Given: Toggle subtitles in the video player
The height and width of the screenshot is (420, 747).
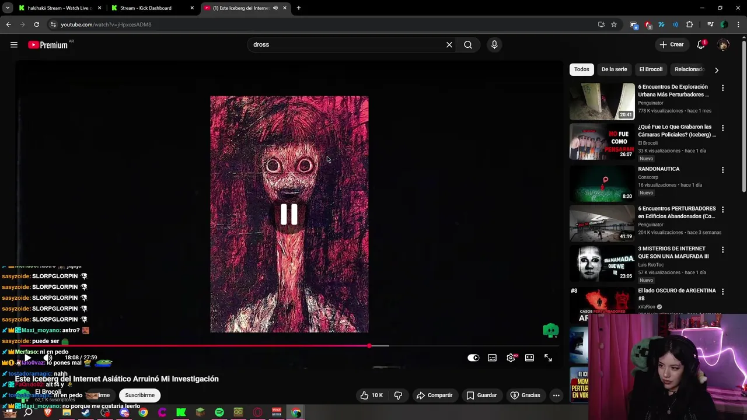Looking at the screenshot, I should pos(492,358).
